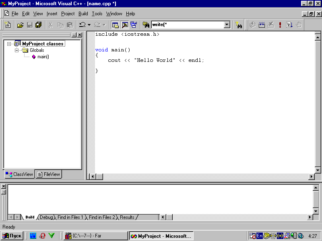Collapse the MyProject classes tree node
This screenshot has height=241, width=322.
tap(9, 44)
